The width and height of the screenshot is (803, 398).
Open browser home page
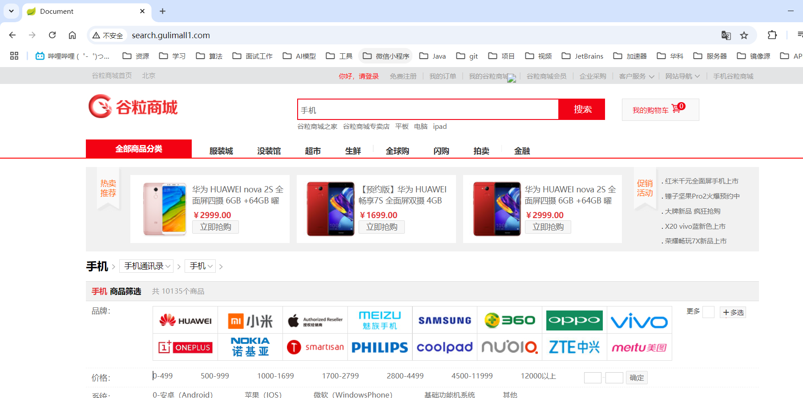pos(72,35)
